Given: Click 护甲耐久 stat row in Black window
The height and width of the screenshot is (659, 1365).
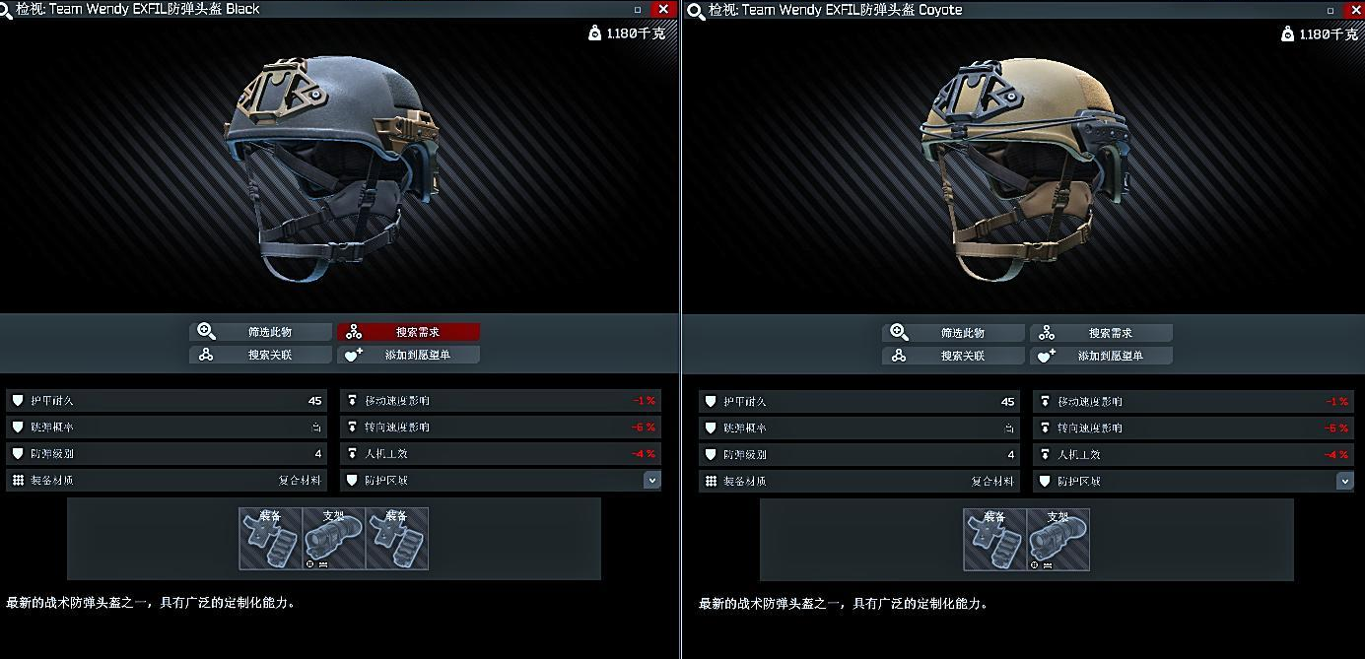Looking at the screenshot, I should pos(167,401).
